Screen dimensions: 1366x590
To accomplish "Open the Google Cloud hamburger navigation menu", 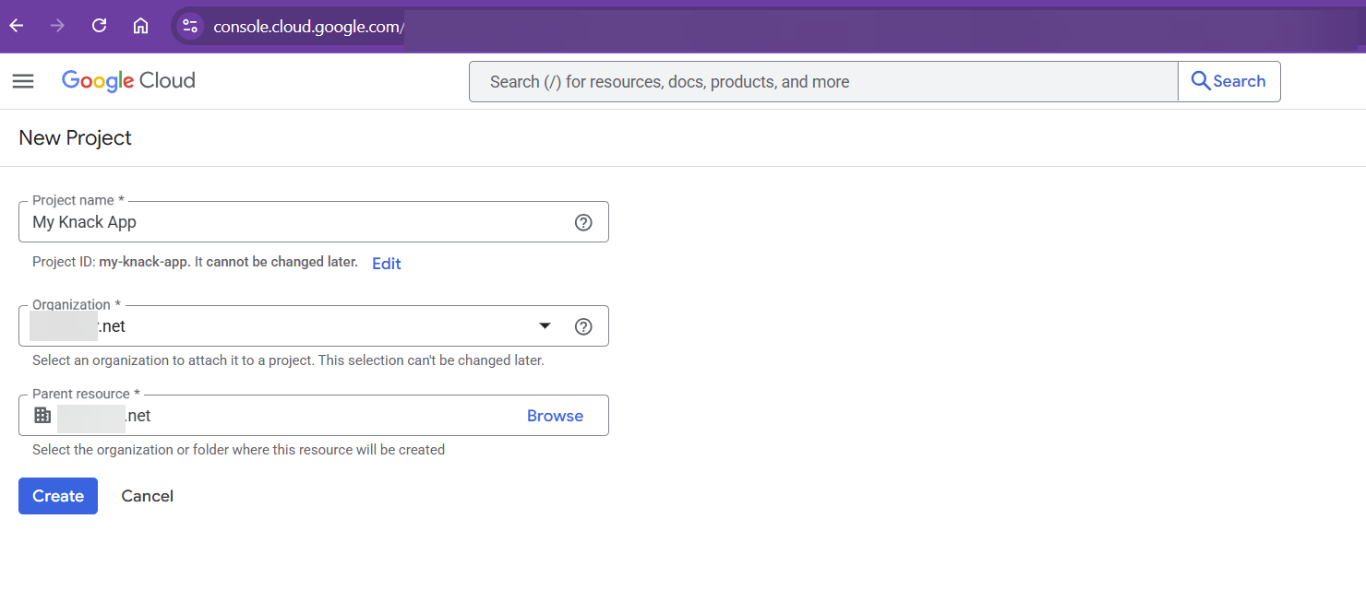I will click(23, 81).
